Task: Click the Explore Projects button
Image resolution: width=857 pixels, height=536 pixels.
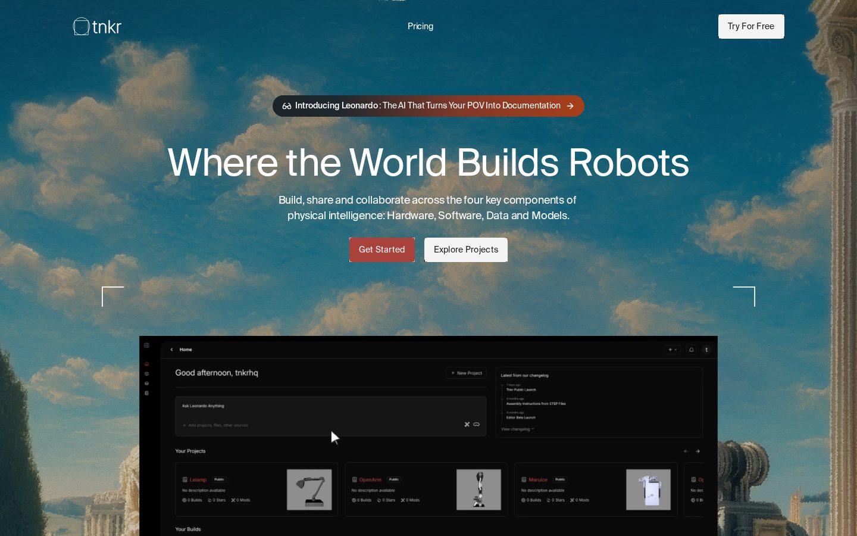Action: (466, 250)
